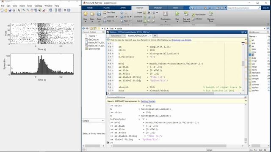Enable the Data Cursor tool
Viewport: 271px width, 152px height.
pyautogui.click(x=40, y=10)
